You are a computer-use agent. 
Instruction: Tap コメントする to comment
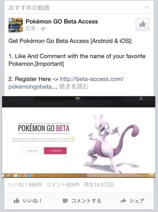pyautogui.click(x=82, y=201)
